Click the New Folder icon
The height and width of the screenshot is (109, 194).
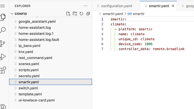(75, 14)
